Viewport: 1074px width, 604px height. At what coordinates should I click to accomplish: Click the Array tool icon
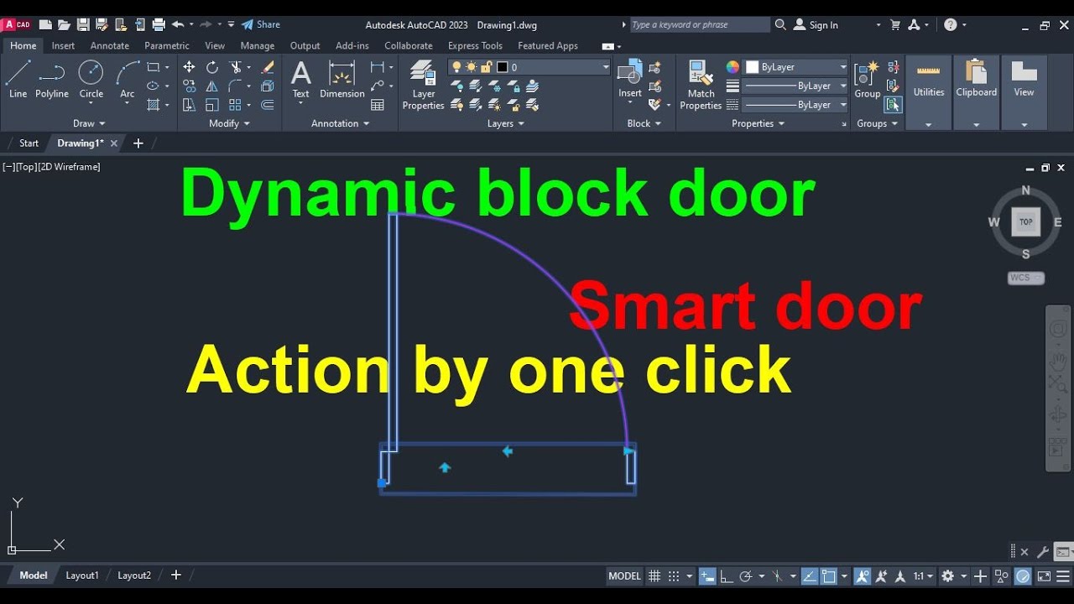tap(236, 105)
